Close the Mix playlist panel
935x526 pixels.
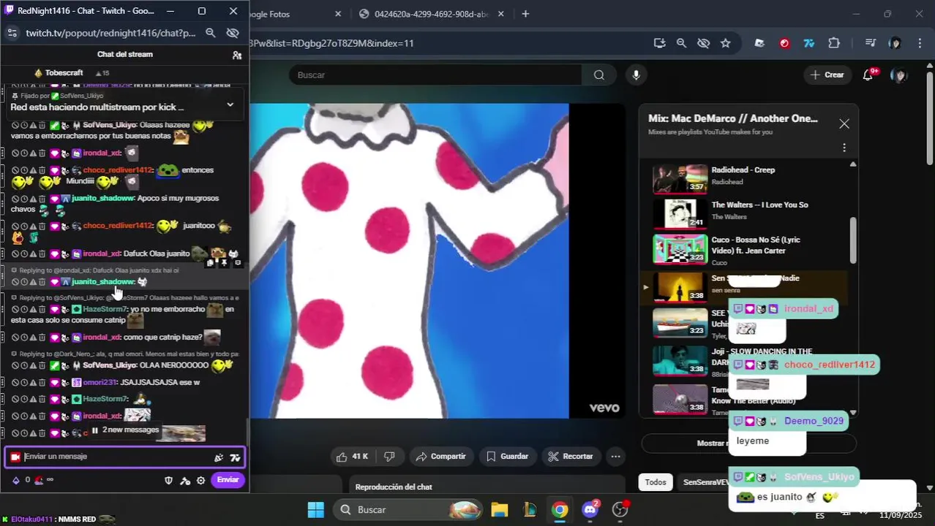click(844, 123)
